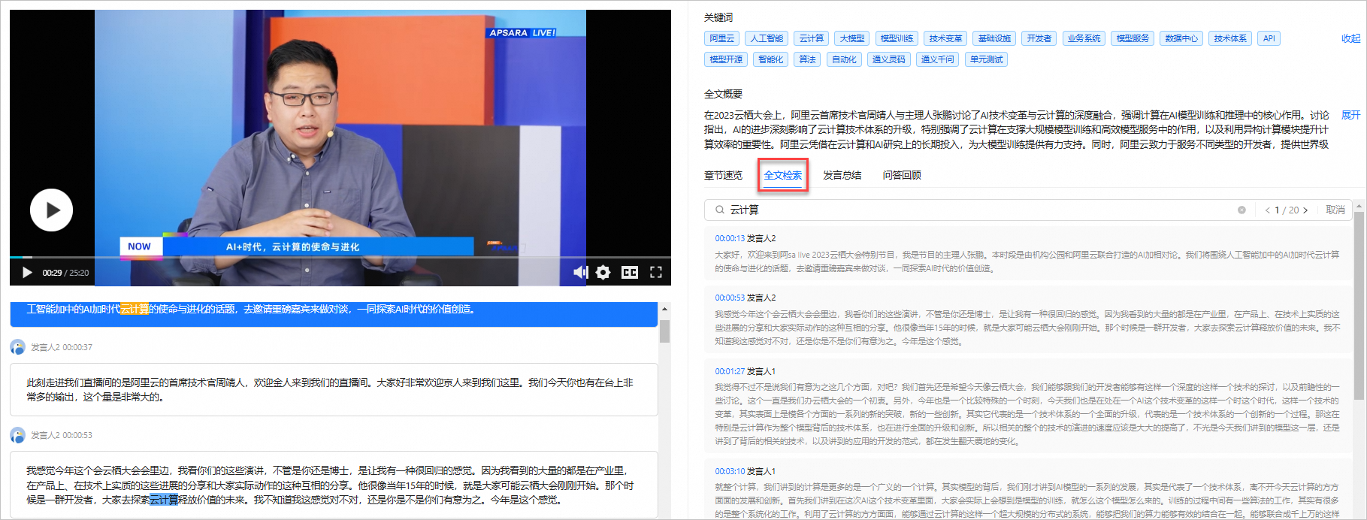
Task: Jump to timestamp 00:03:10 search result
Action: (730, 471)
